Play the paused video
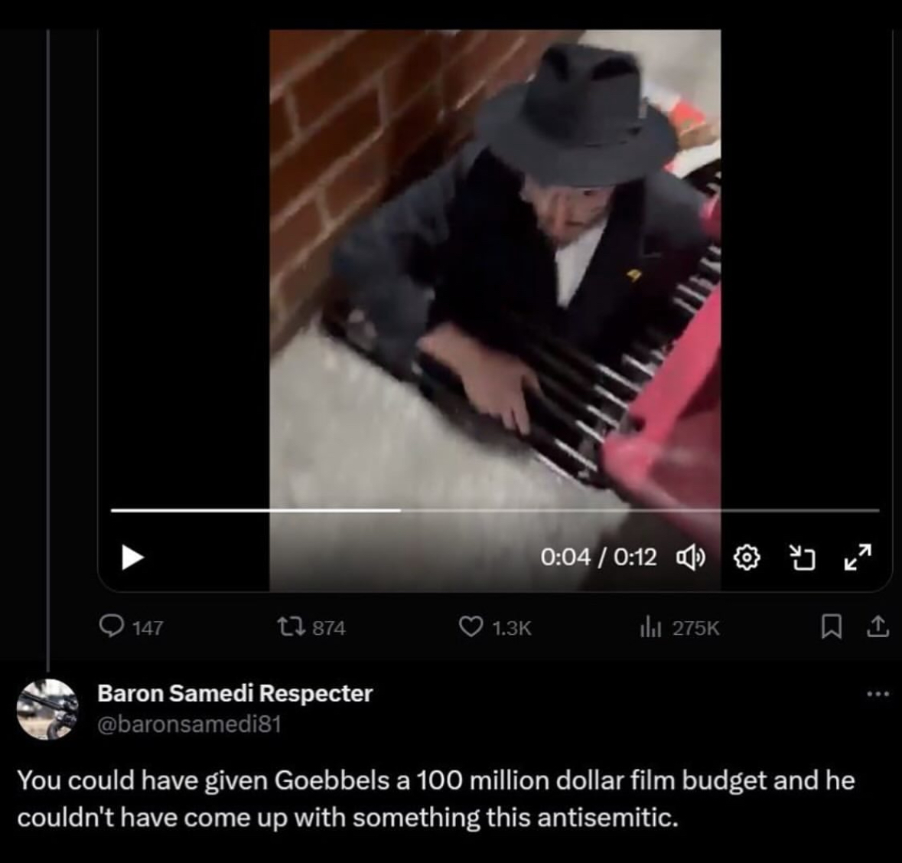Screen dimensions: 902x863 132,557
